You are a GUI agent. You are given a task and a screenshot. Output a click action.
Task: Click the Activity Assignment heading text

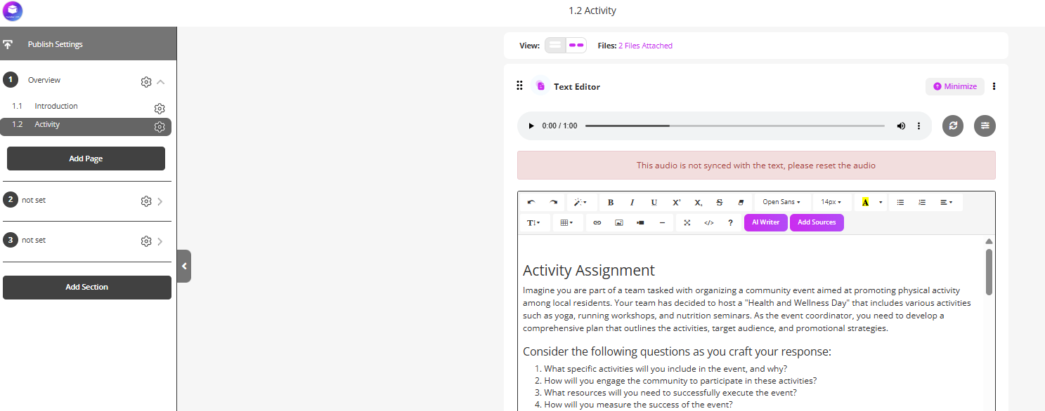pyautogui.click(x=589, y=270)
